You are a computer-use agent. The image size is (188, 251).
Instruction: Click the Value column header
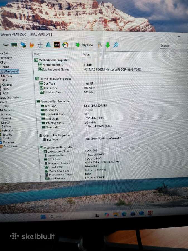click(87, 55)
